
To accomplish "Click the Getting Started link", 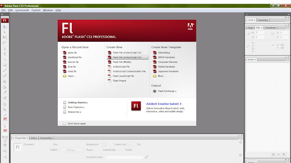I will (78, 103).
